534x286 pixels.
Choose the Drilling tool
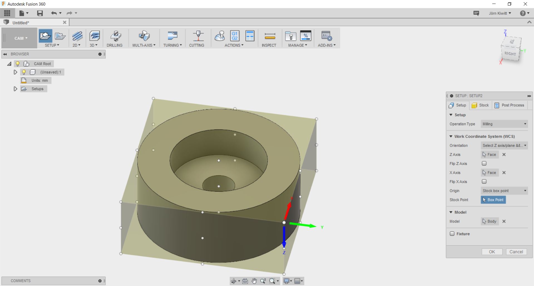(x=115, y=36)
